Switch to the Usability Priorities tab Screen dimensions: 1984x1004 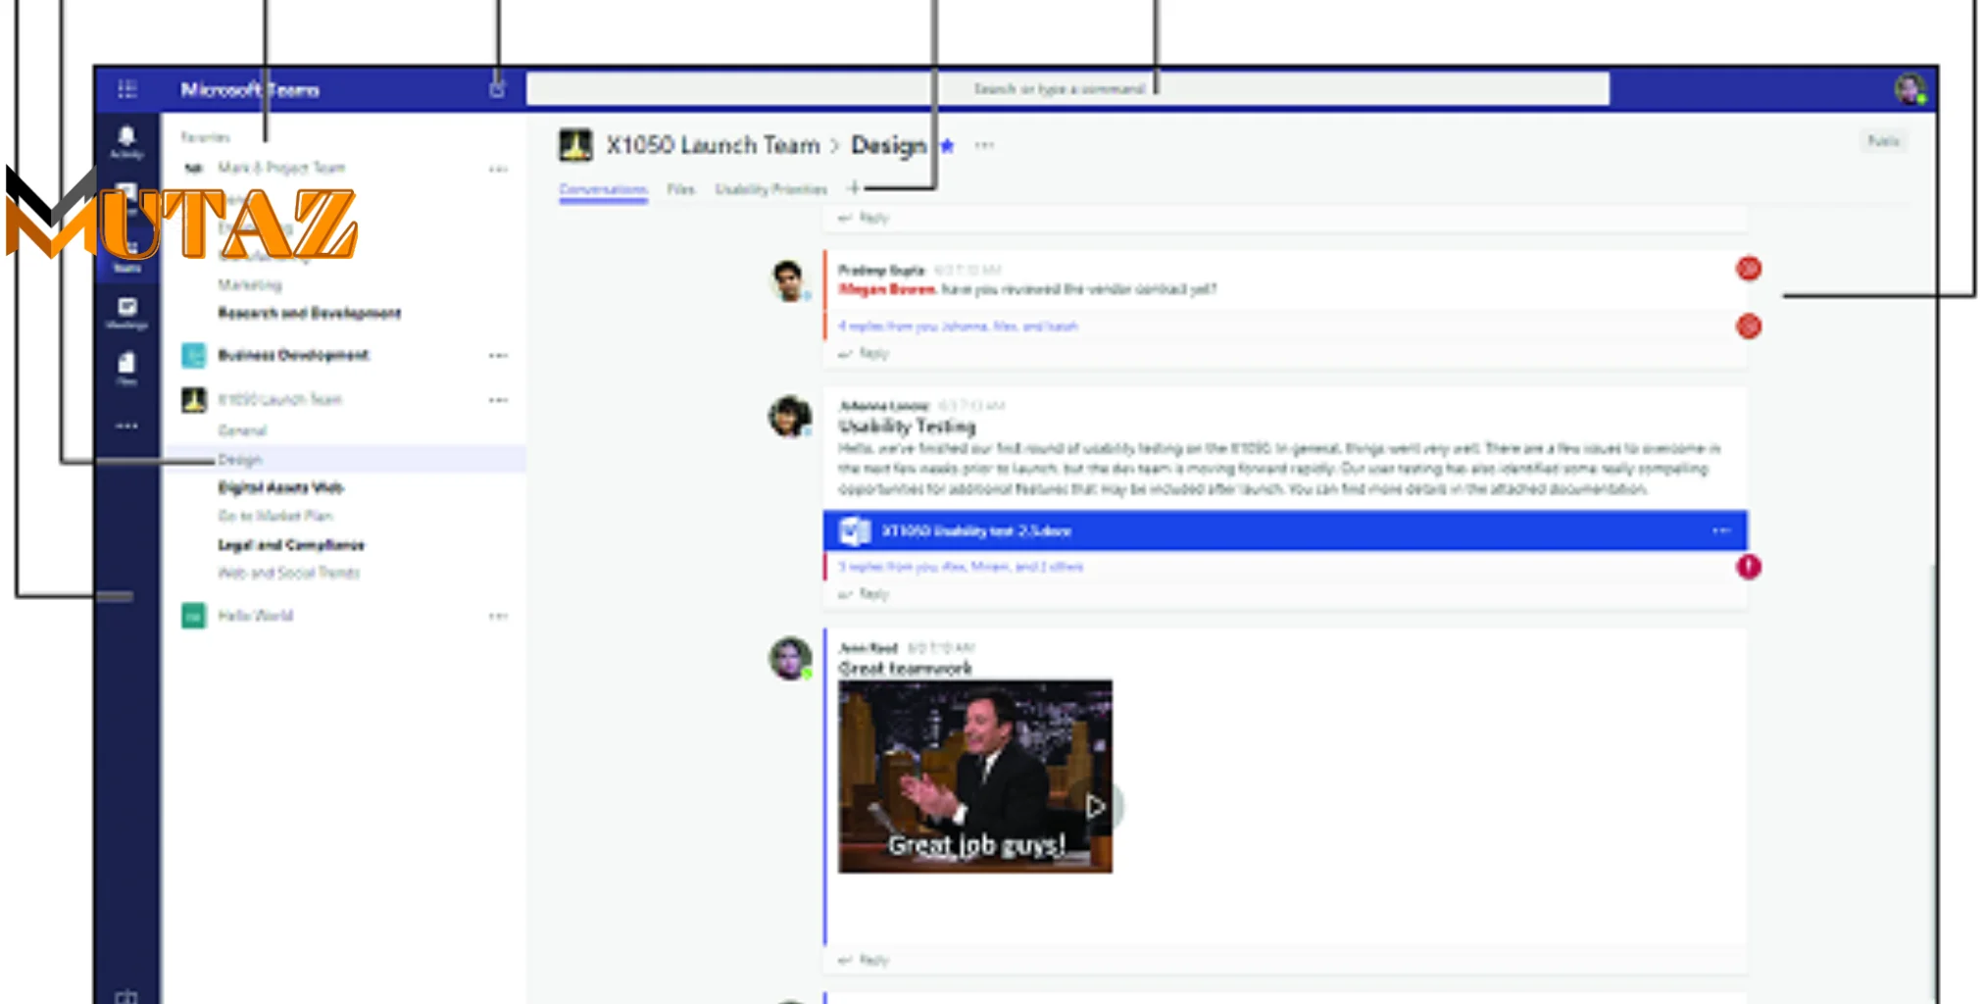coord(770,189)
